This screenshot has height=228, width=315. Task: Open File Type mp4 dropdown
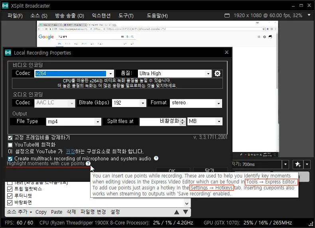[98, 122]
